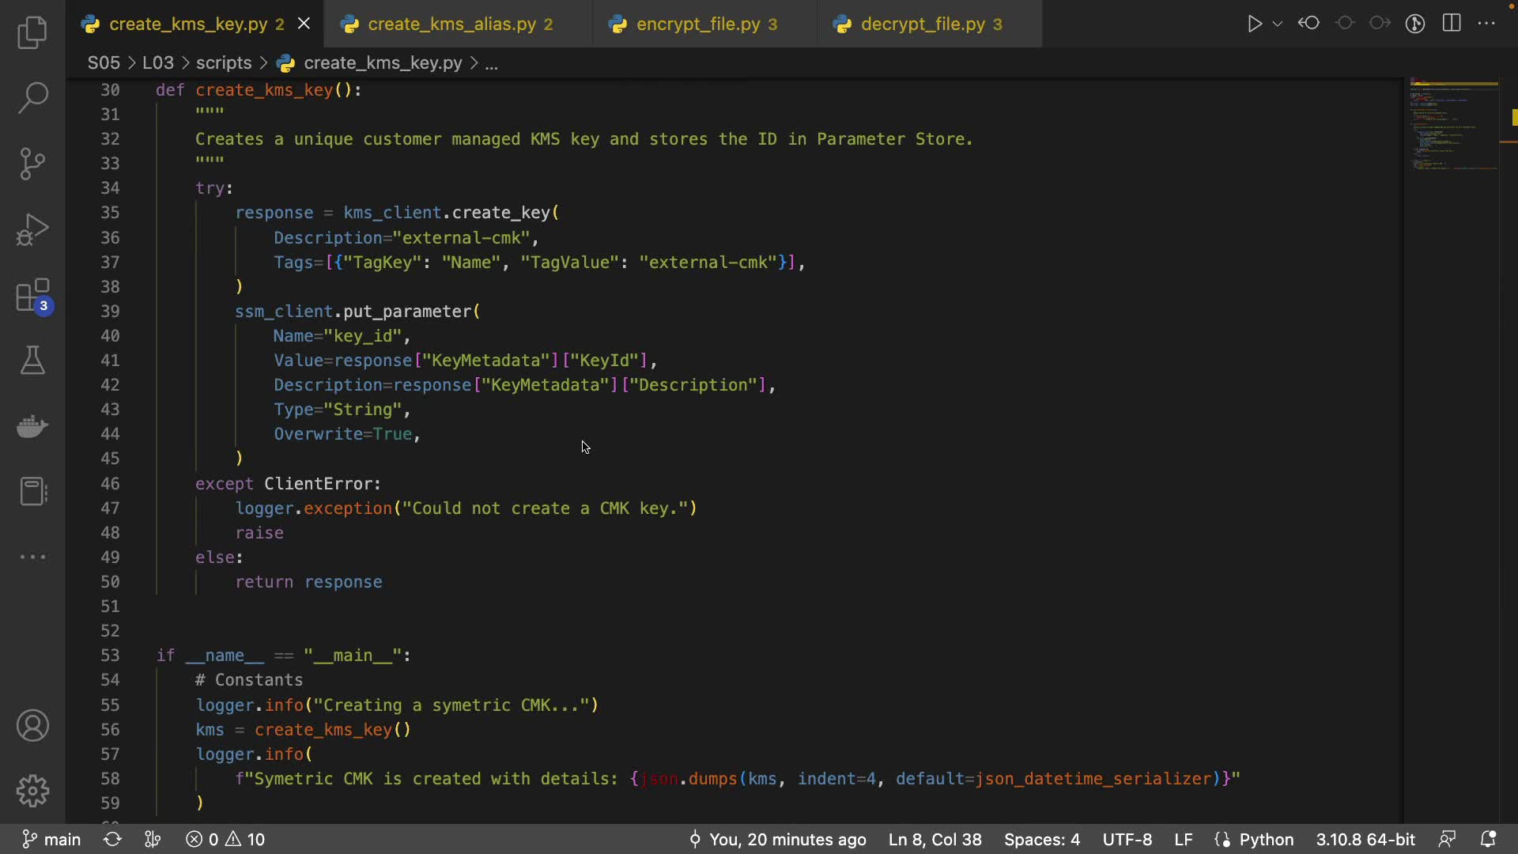Click the code minimap preview

[1453, 127]
